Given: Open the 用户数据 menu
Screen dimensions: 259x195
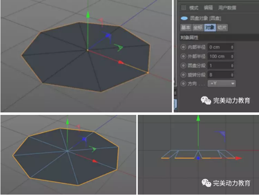Looking at the screenshot, I should pyautogui.click(x=228, y=8).
